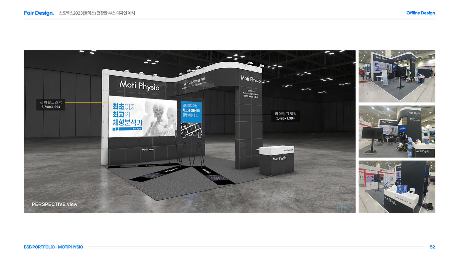Click the "BSB PORTFOLIO - MOTIPHYSIO" footer text
Viewport: 459px width, 257px height.
[54, 247]
